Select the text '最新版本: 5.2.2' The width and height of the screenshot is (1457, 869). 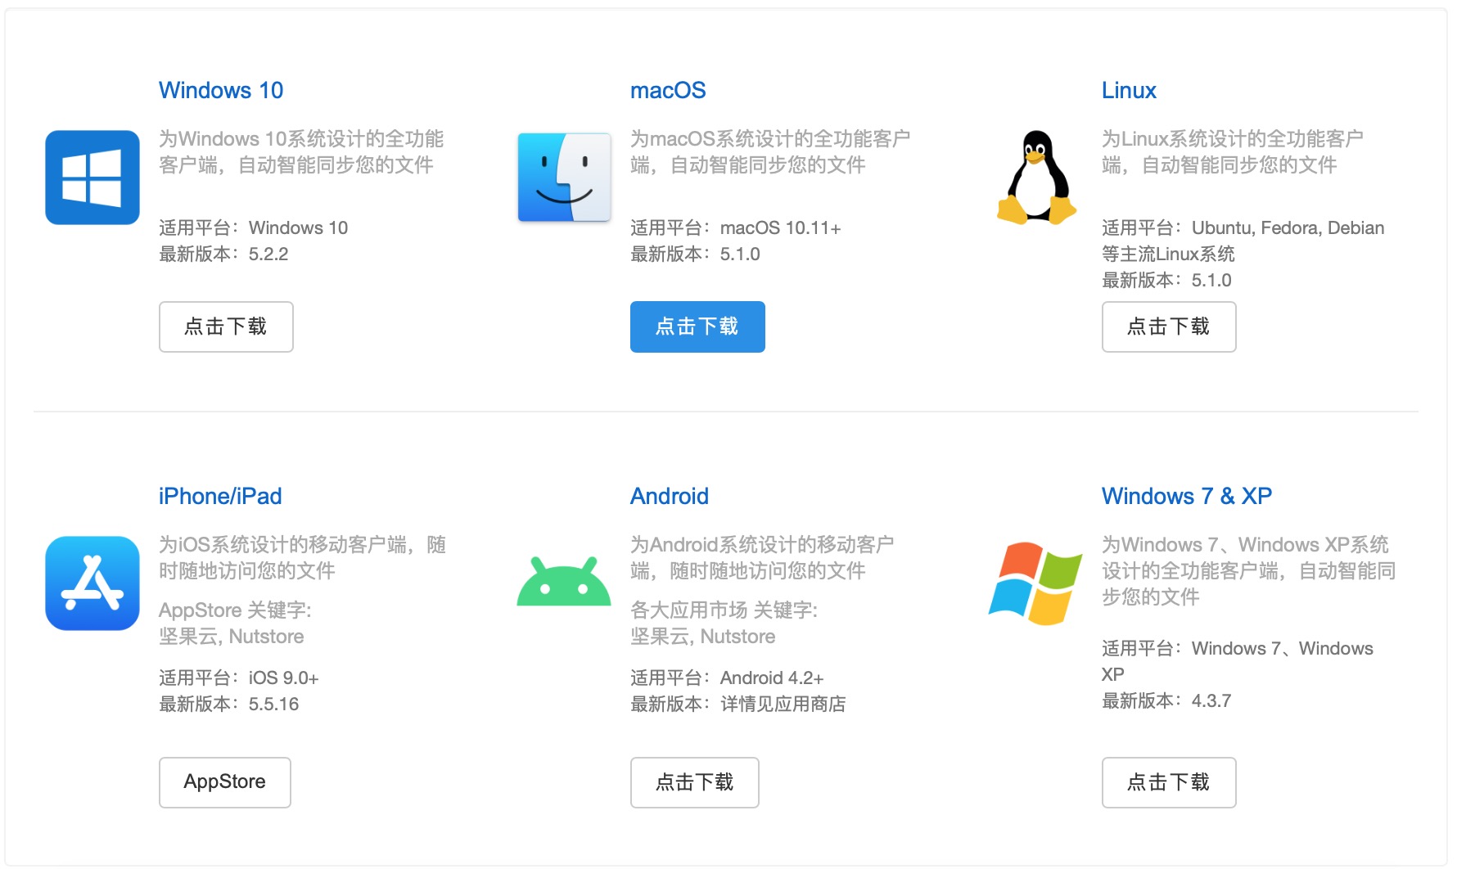[x=223, y=254]
